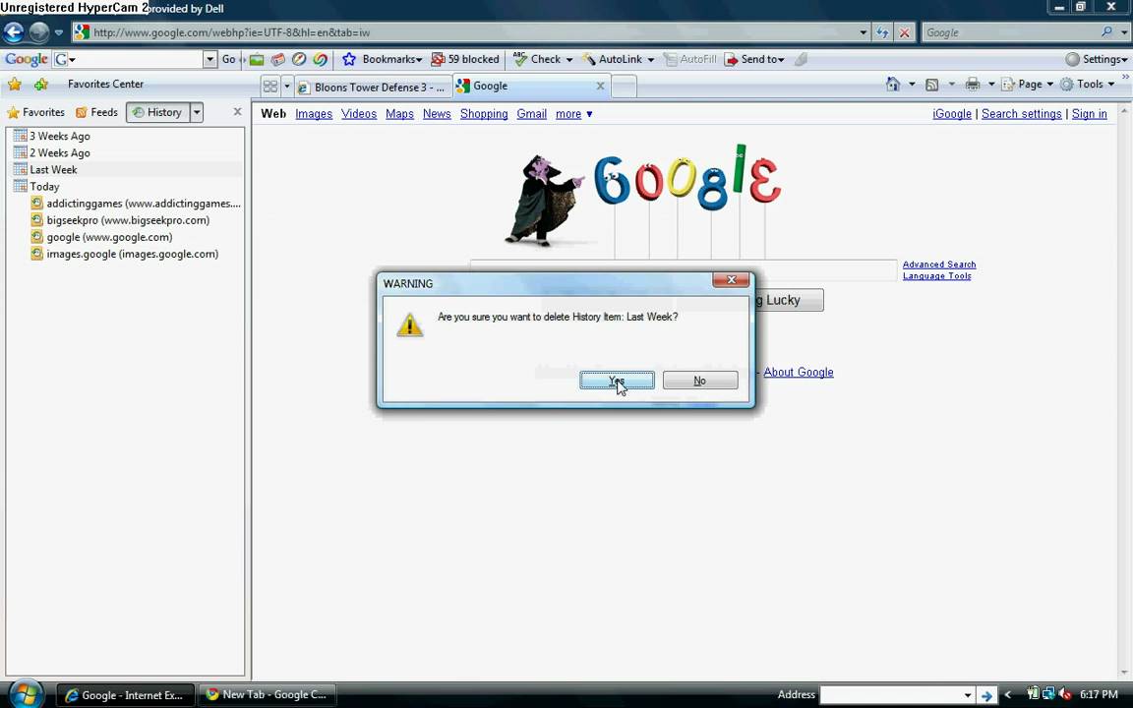The height and width of the screenshot is (708, 1133).
Task: Click No in the WARNING dialog
Action: (700, 380)
